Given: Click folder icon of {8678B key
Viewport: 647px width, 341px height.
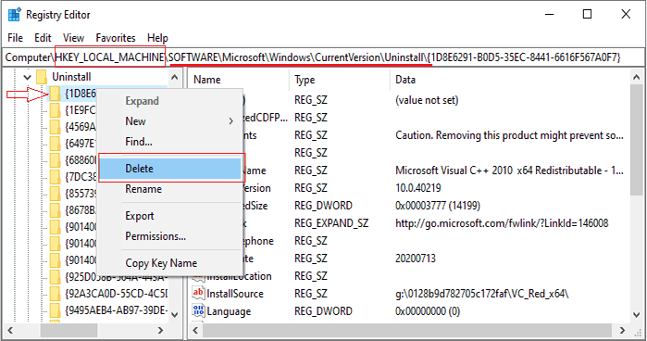Looking at the screenshot, I should tap(55, 210).
